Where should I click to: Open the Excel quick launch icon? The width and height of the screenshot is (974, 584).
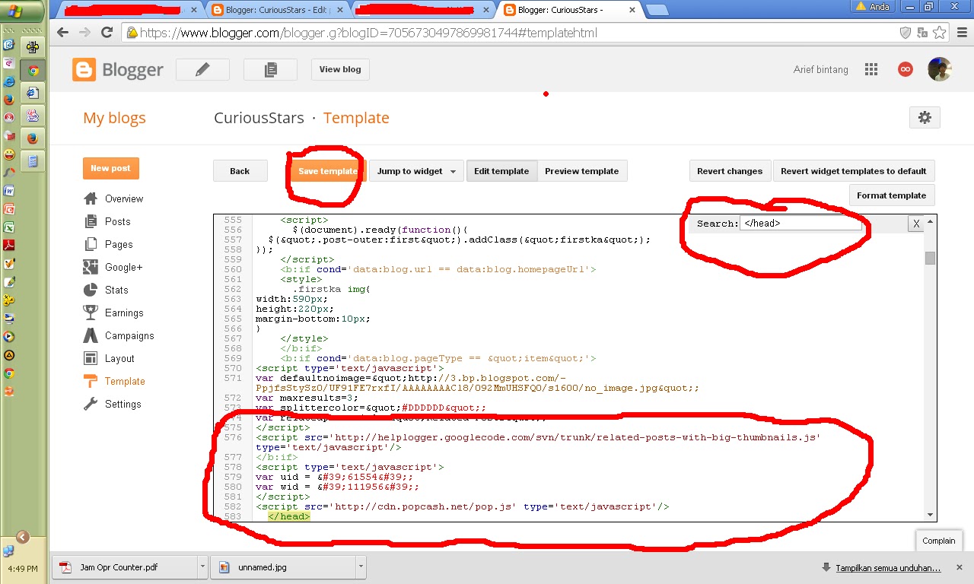9,227
